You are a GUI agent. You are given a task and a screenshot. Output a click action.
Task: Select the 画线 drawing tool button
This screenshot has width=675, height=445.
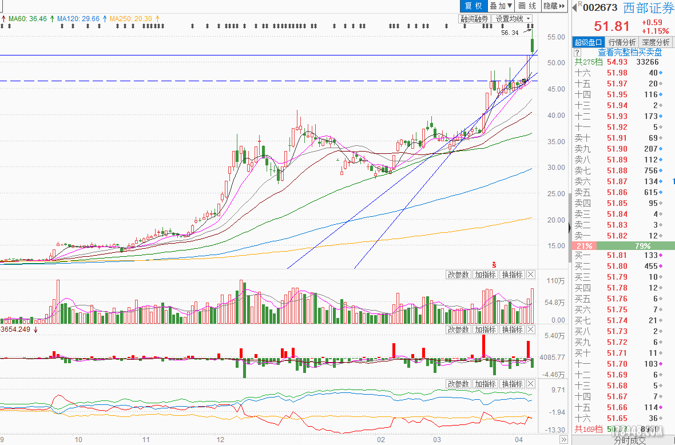[x=527, y=6]
